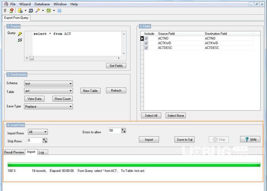Viewport: 267px width, 191px height.
Task: Click the query editor horizontal scroll left arrow
Action: (x=27, y=58)
